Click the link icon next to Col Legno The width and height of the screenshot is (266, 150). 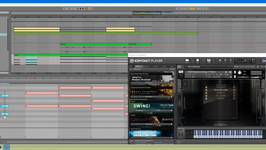pos(234,95)
